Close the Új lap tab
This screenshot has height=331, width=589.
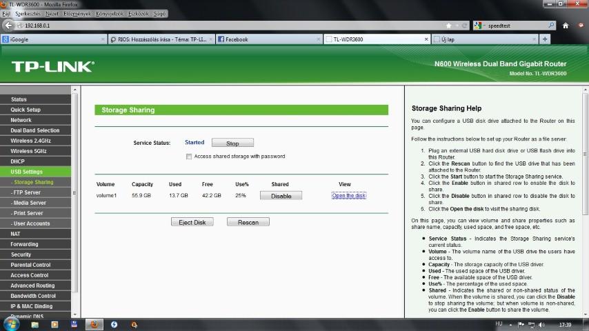[x=534, y=39]
